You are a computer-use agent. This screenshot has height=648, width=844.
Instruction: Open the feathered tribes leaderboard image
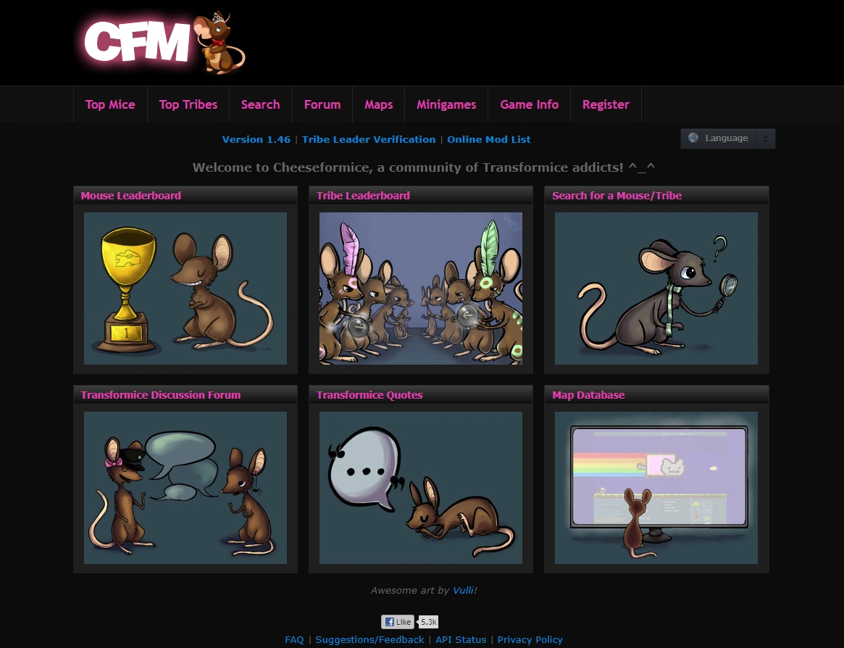click(421, 288)
